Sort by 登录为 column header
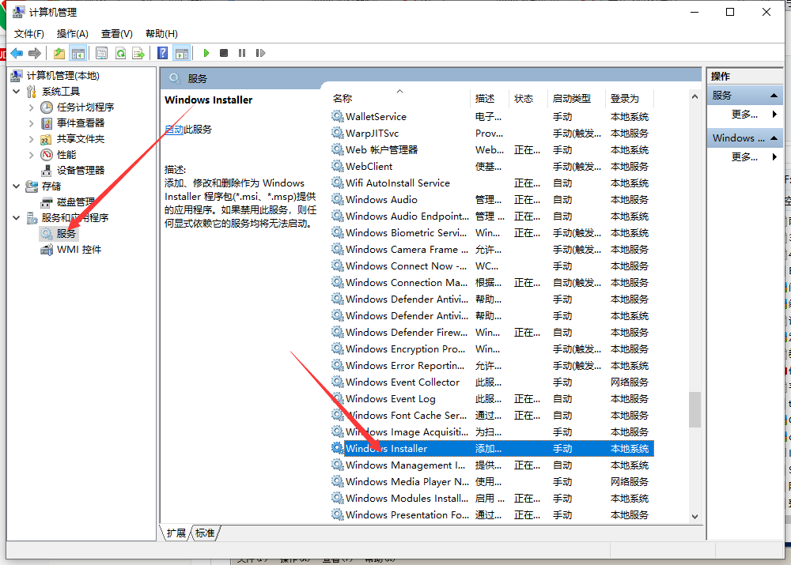Screen dimensions: 791x565 click(x=630, y=98)
